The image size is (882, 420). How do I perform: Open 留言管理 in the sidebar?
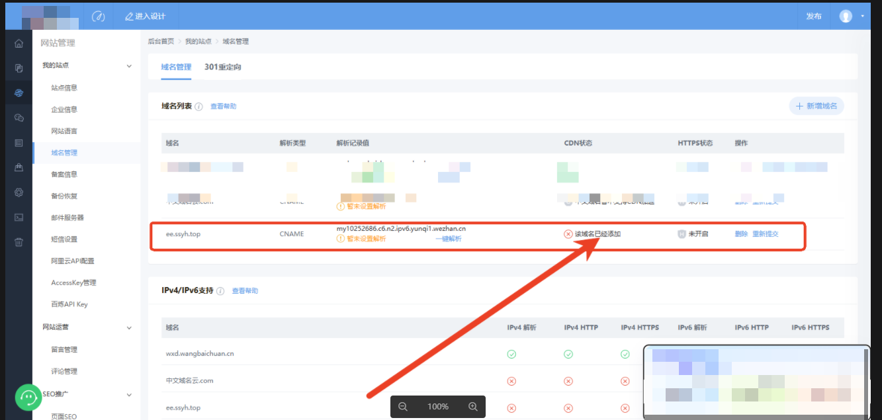click(x=64, y=349)
